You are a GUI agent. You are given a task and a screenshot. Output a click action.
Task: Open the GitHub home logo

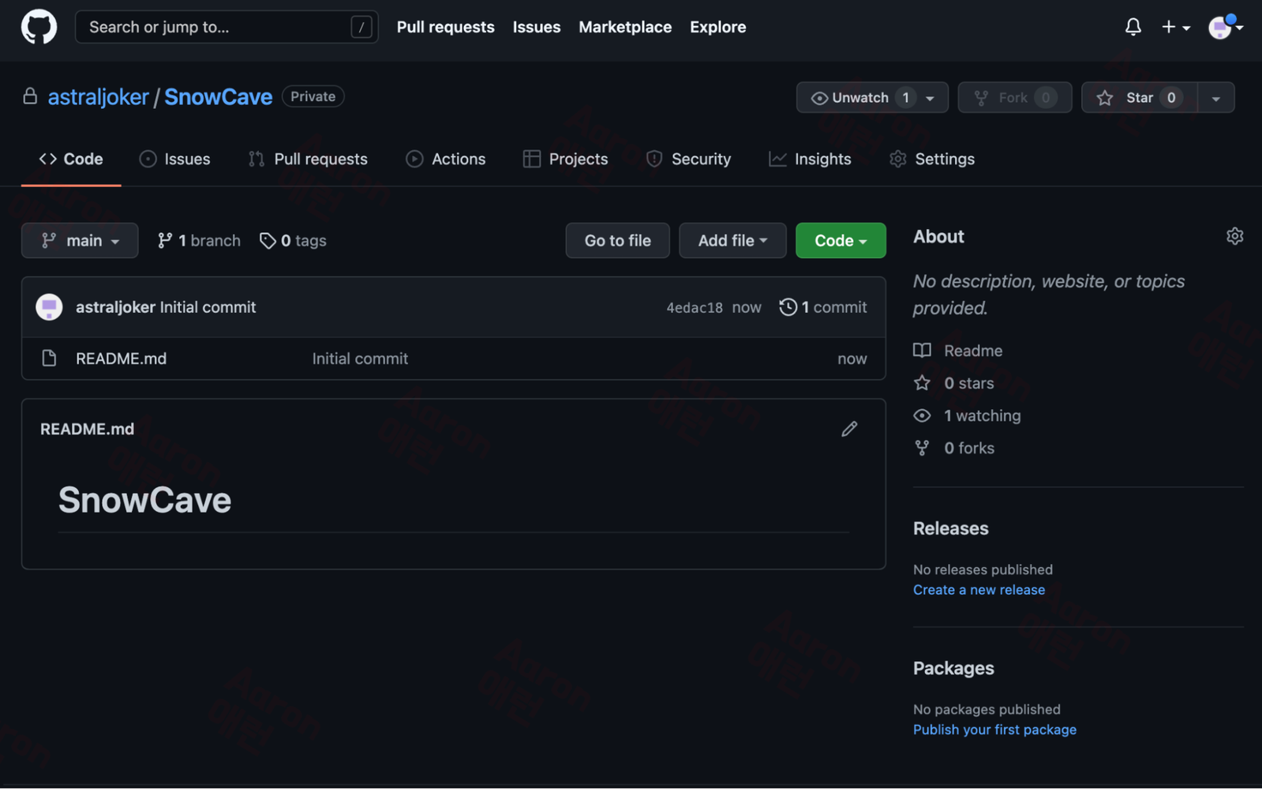click(39, 27)
